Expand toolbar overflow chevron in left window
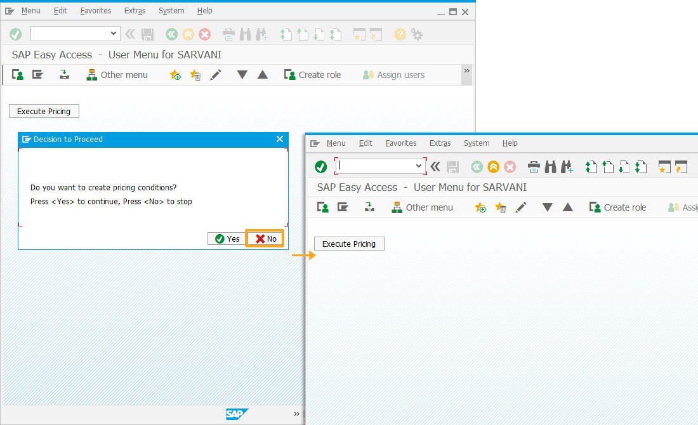Screen dimensions: 698x425 point(466,71)
